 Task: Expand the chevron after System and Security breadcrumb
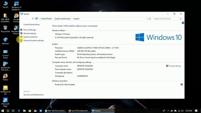click(x=72, y=19)
